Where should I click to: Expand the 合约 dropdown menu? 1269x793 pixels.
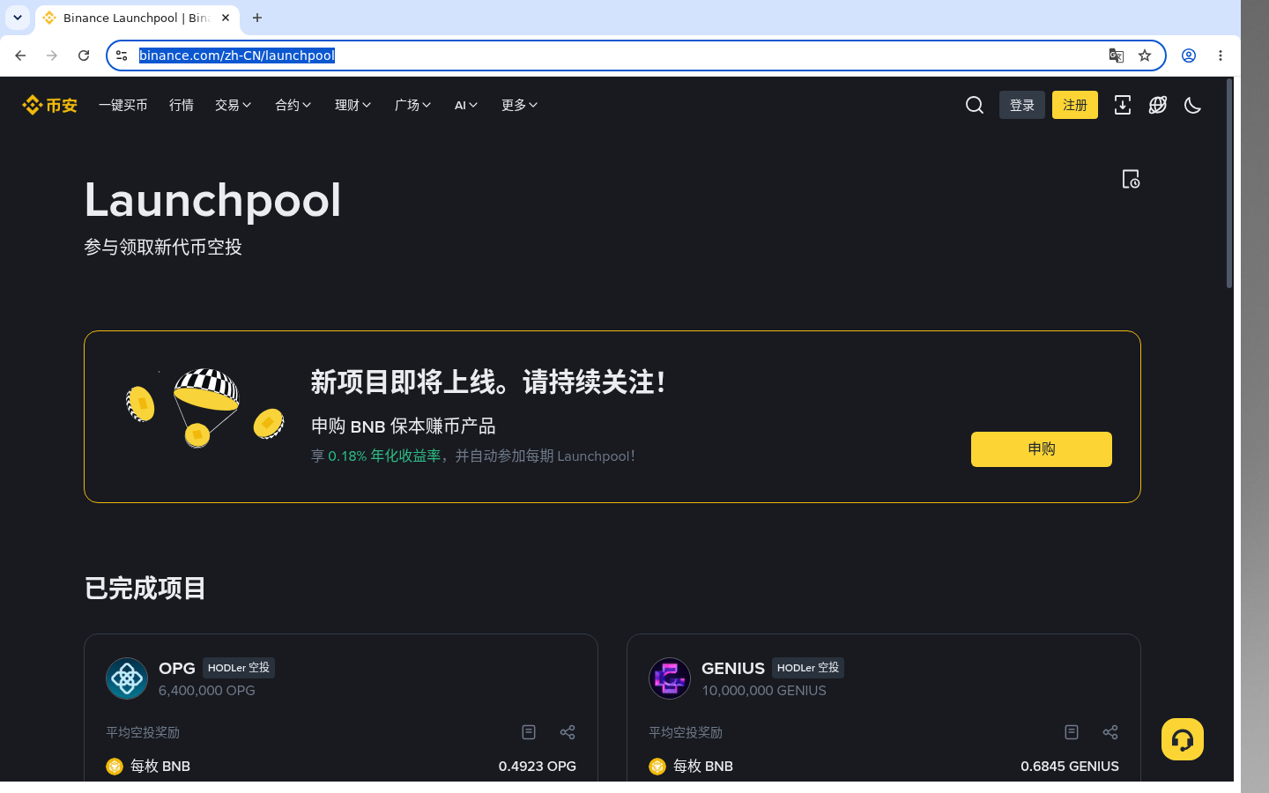click(293, 105)
